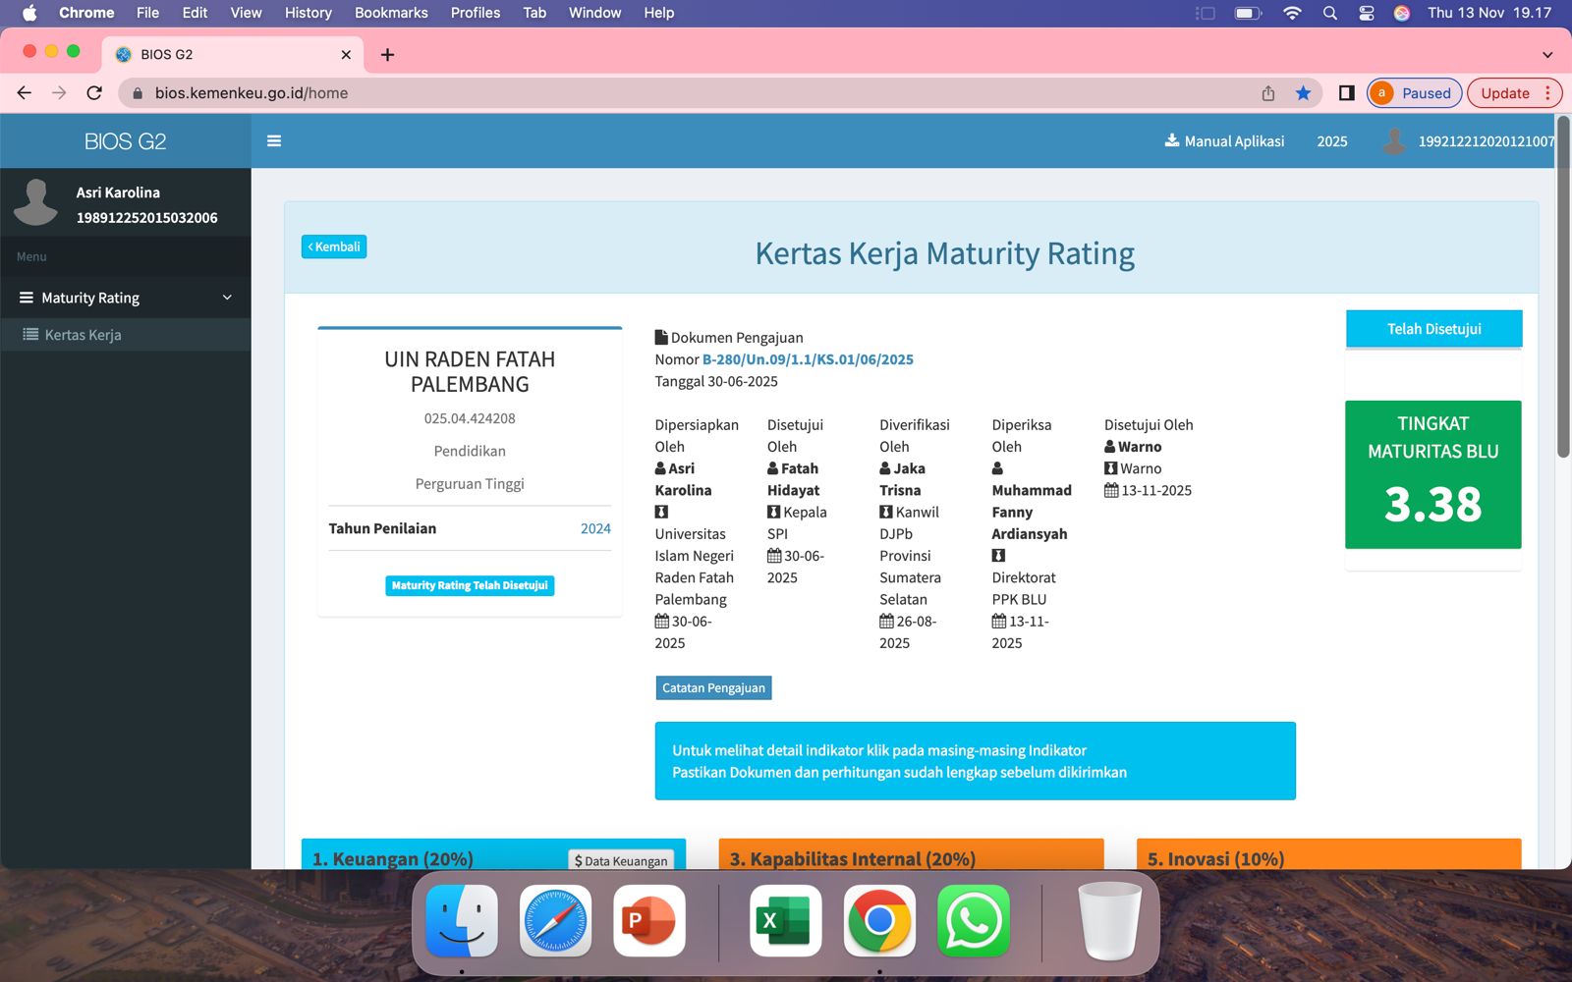Click the Kembali back button
Screen dimensions: 1572x982
pos(334,246)
